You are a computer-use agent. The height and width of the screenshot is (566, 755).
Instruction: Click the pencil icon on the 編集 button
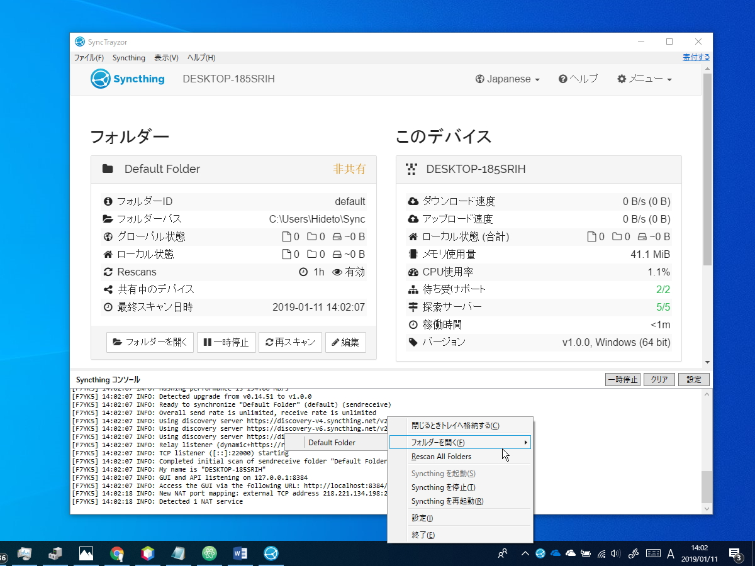pyautogui.click(x=335, y=342)
